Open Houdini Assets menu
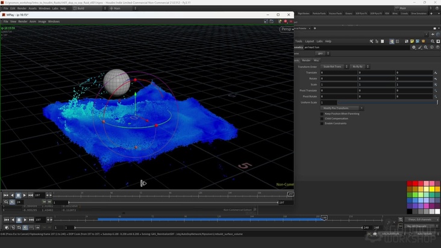The width and height of the screenshot is (441, 248). tap(33, 8)
